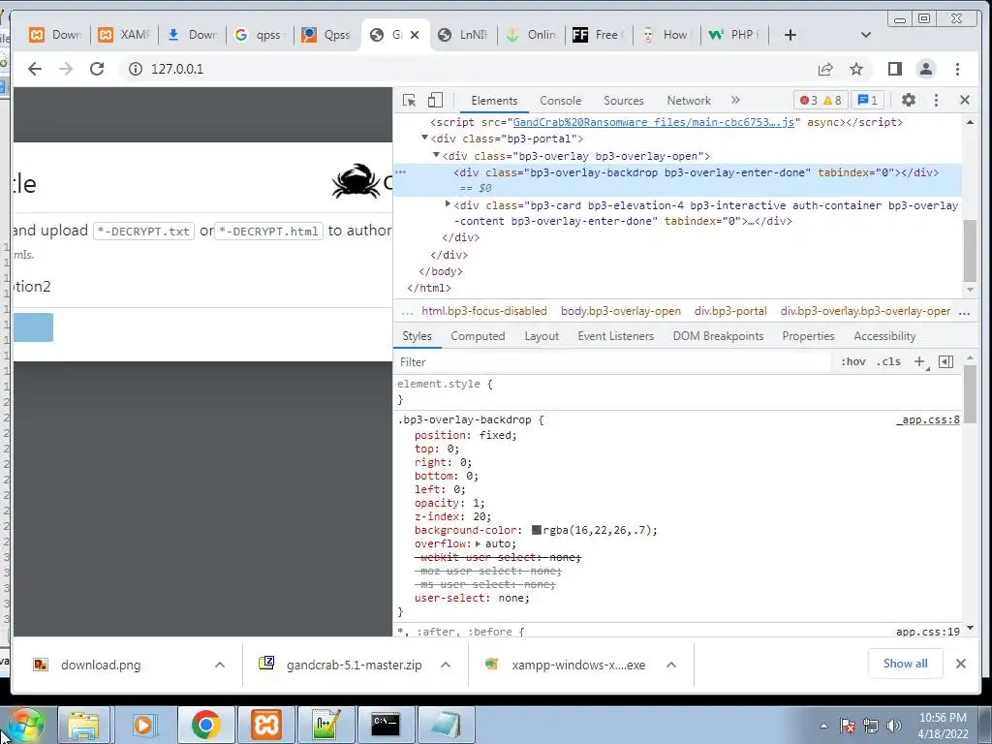Switch to the XAMPP browser tab
Screen dimensions: 992x744
point(125,35)
